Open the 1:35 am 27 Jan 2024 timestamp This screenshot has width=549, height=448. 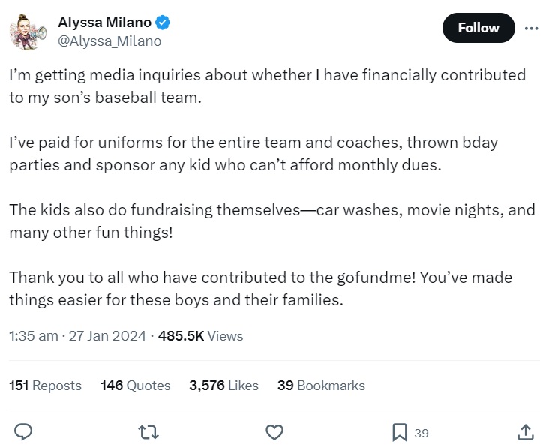point(77,336)
